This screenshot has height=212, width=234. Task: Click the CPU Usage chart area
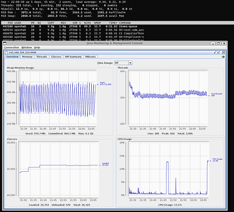tap(169, 169)
